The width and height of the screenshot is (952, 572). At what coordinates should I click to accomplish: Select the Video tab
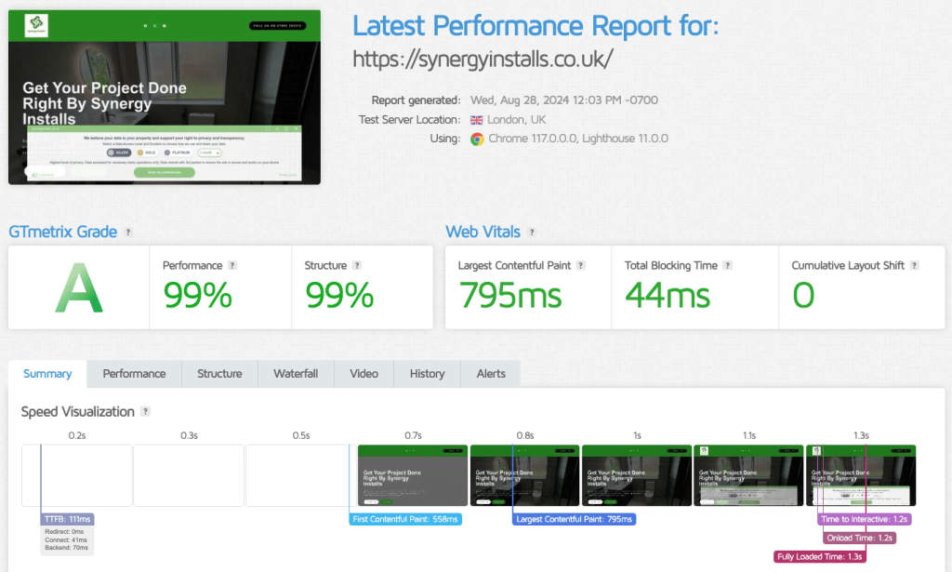364,374
